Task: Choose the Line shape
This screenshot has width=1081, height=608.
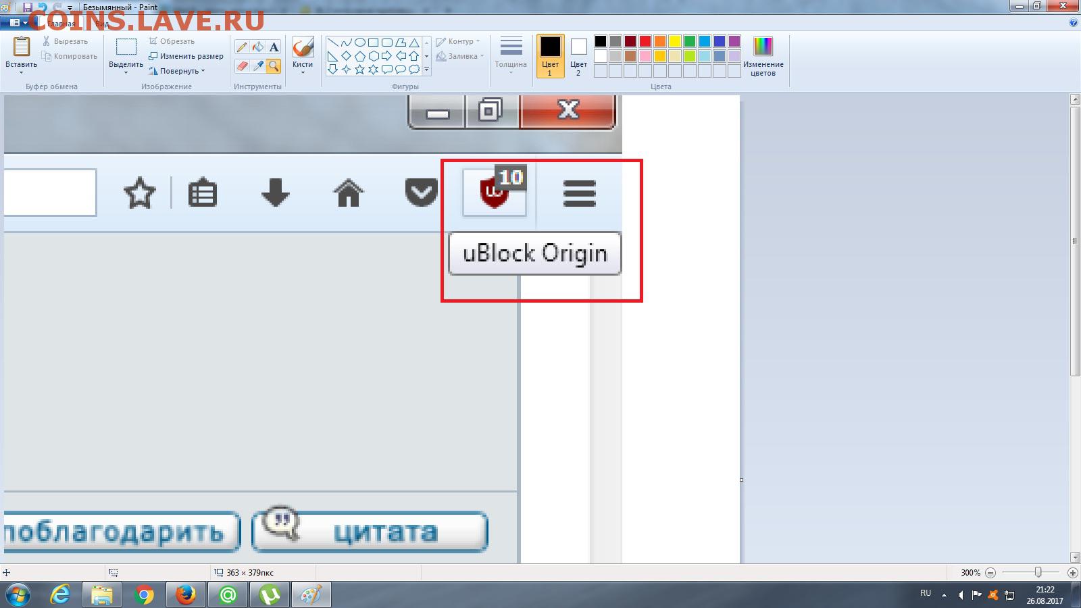Action: pos(332,43)
